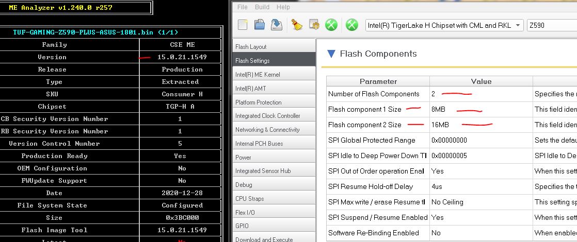
Task: Click the SPI Resume Hold-off Delay label
Action: [371, 186]
